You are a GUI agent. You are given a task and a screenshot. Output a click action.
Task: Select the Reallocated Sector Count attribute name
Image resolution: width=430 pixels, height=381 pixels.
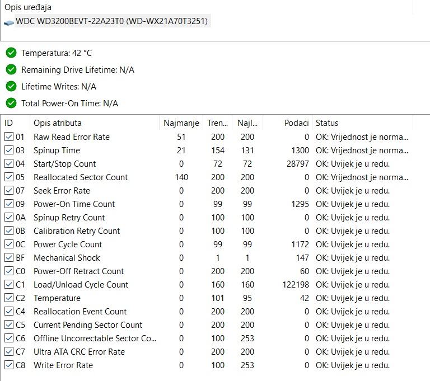(81, 177)
